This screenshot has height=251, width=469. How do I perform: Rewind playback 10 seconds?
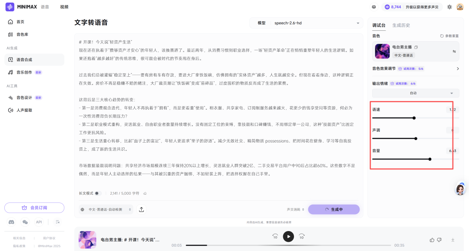point(275,236)
